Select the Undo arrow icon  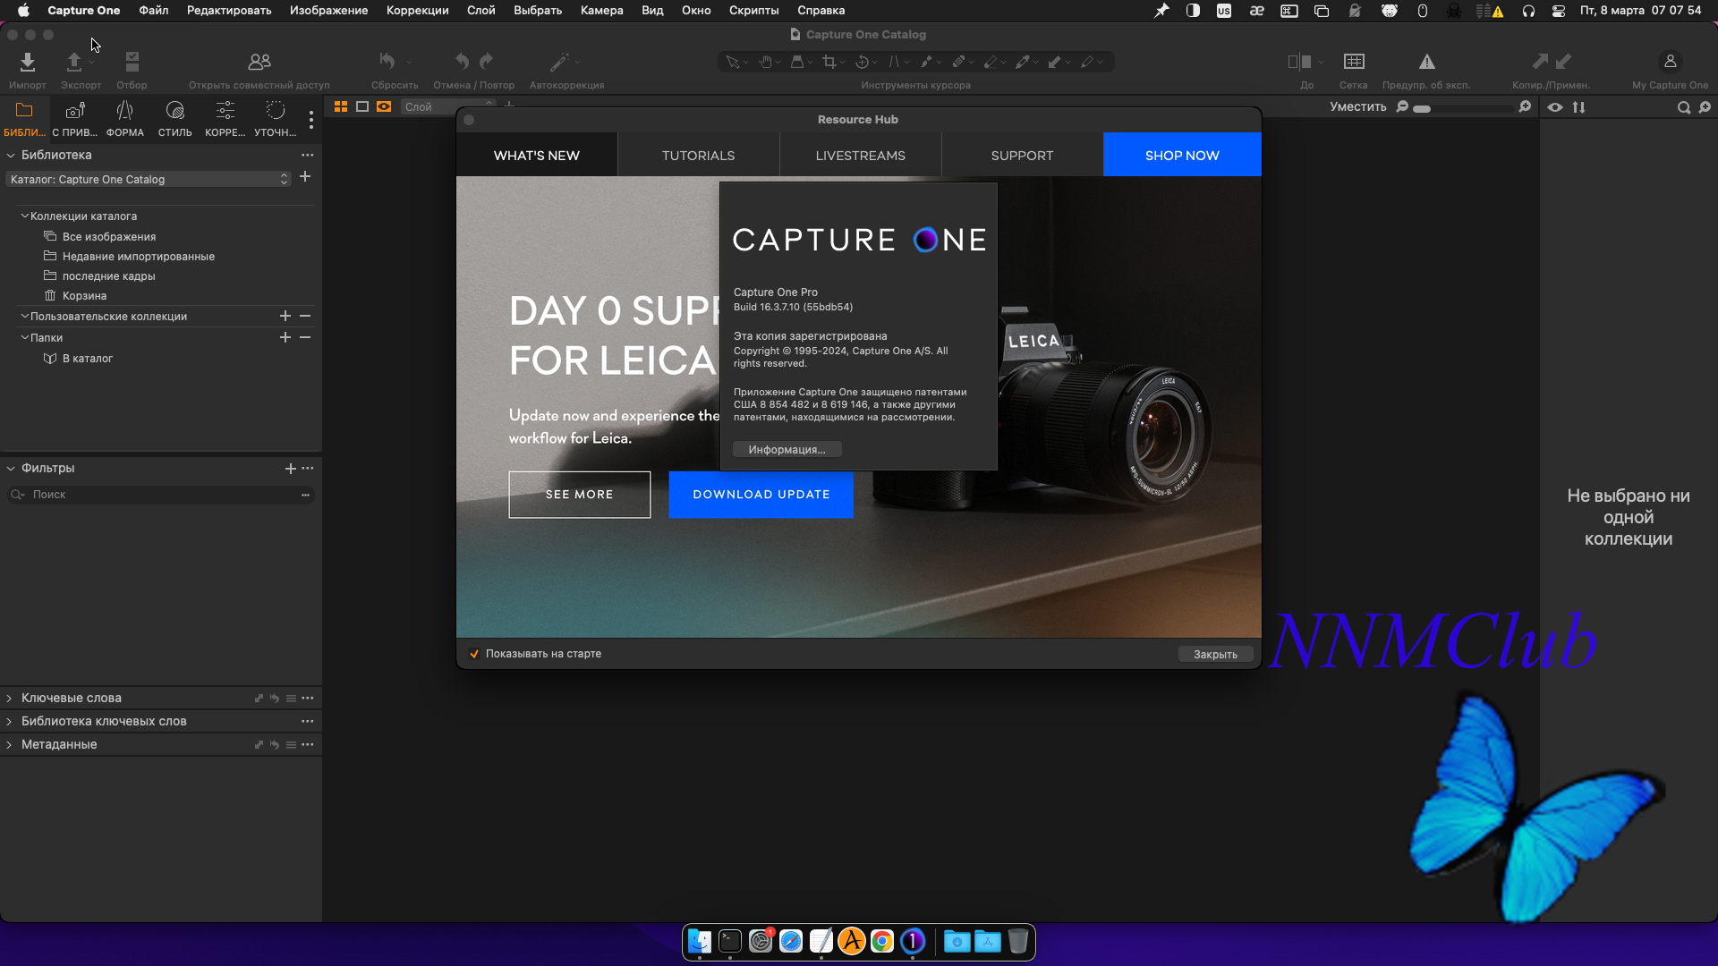(462, 61)
